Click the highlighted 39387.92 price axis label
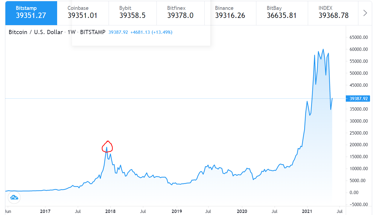376x215 pixels. [x=358, y=98]
